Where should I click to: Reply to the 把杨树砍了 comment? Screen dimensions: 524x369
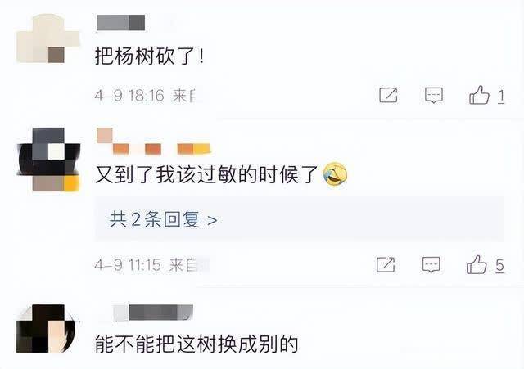(x=434, y=95)
